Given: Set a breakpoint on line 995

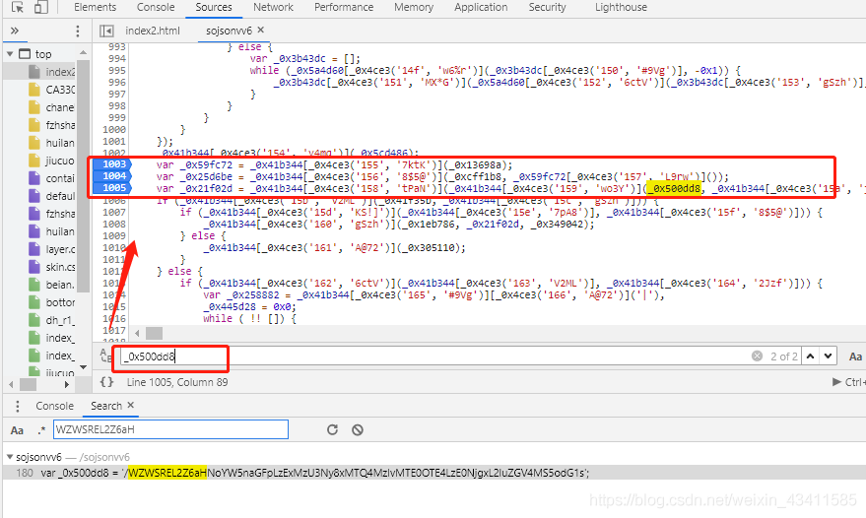Looking at the screenshot, I should tap(116, 70).
